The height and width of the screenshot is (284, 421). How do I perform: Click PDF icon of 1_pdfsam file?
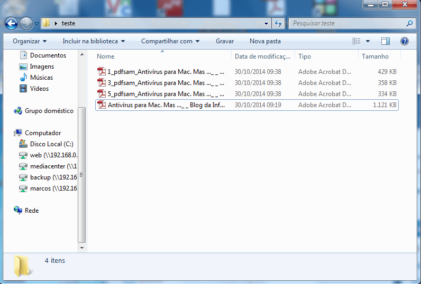(102, 72)
